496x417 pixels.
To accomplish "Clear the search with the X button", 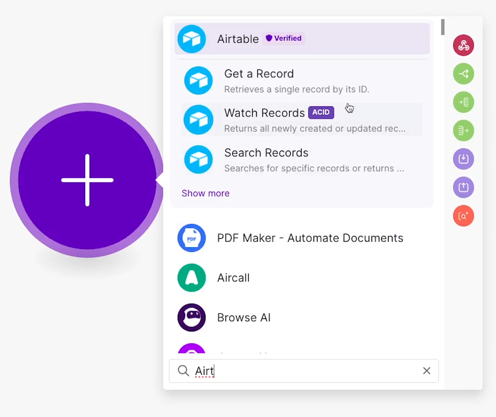I will click(427, 371).
